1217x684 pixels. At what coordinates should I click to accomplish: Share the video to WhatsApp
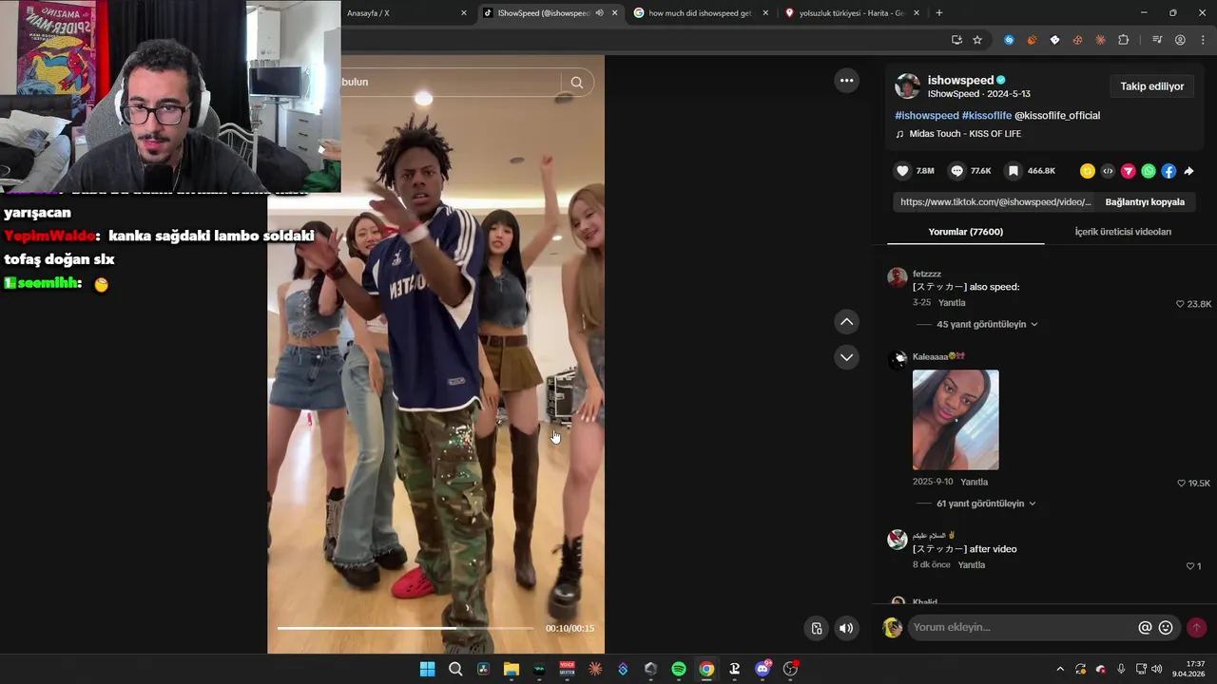(1149, 171)
